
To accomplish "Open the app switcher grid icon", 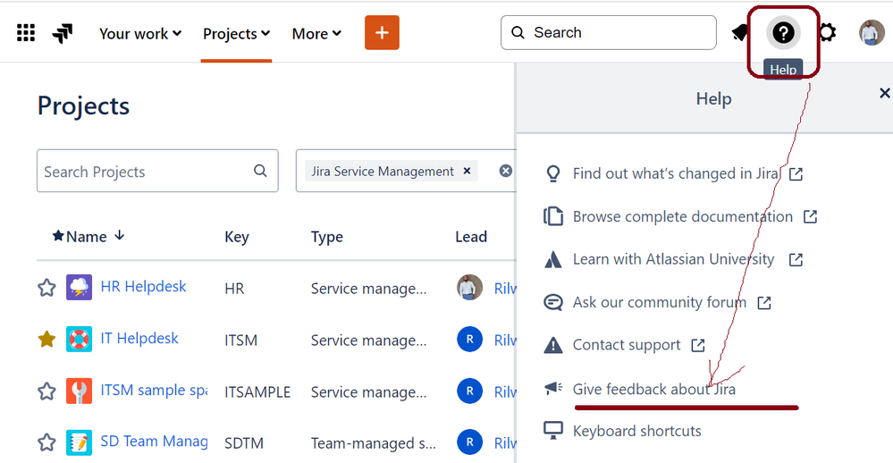I will (x=26, y=33).
